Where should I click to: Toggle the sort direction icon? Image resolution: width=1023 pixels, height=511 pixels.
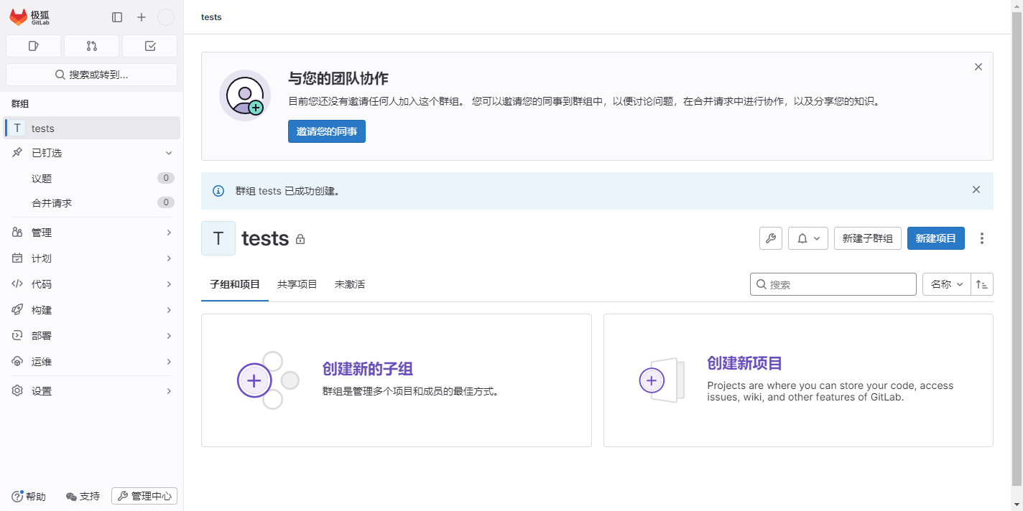(x=982, y=284)
